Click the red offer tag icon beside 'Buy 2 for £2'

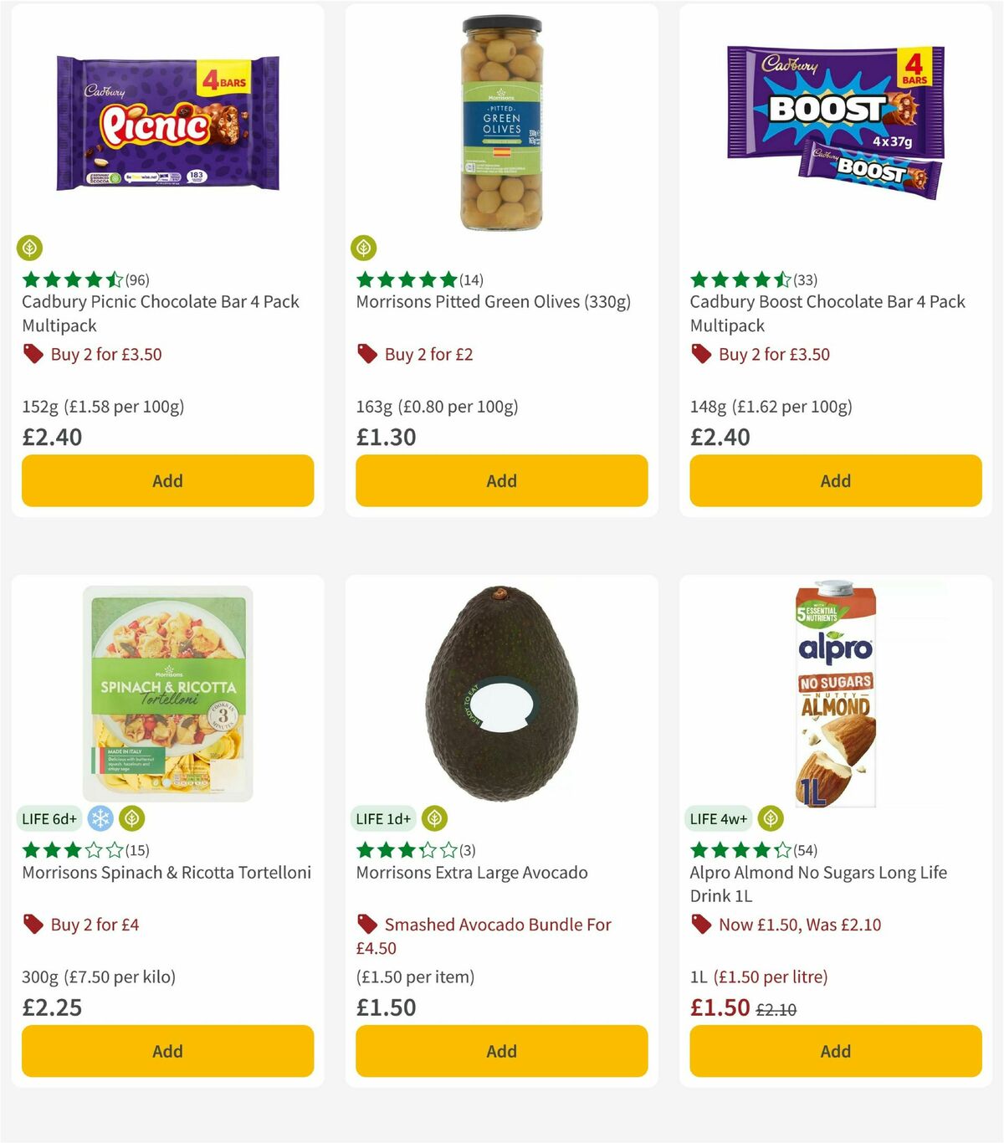(366, 354)
